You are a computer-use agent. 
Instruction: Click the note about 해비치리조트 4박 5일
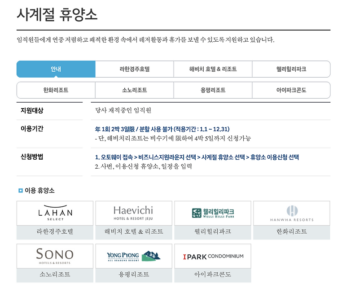[x=173, y=138]
